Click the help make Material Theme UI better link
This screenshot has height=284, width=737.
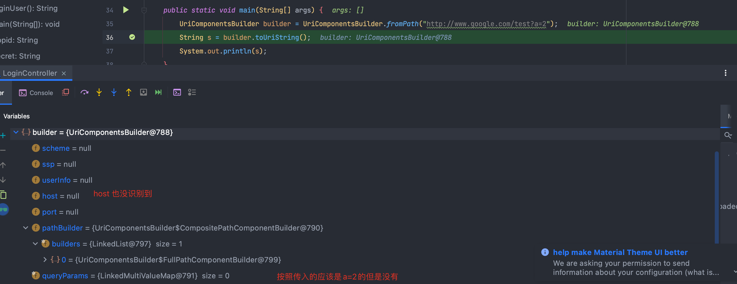(x=620, y=252)
